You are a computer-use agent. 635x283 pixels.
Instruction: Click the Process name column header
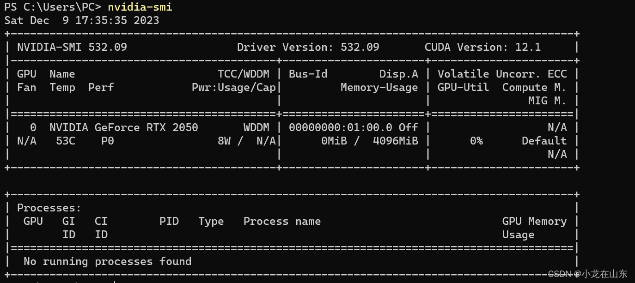pos(282,221)
